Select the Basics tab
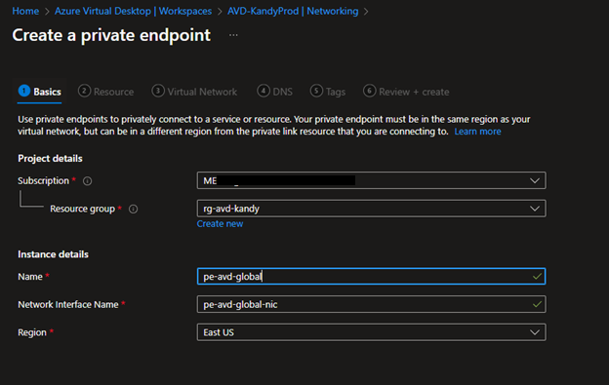The width and height of the screenshot is (609, 385). click(40, 92)
